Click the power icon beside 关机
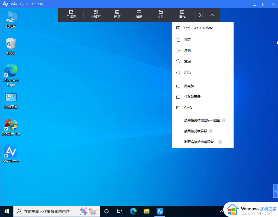 point(178,72)
